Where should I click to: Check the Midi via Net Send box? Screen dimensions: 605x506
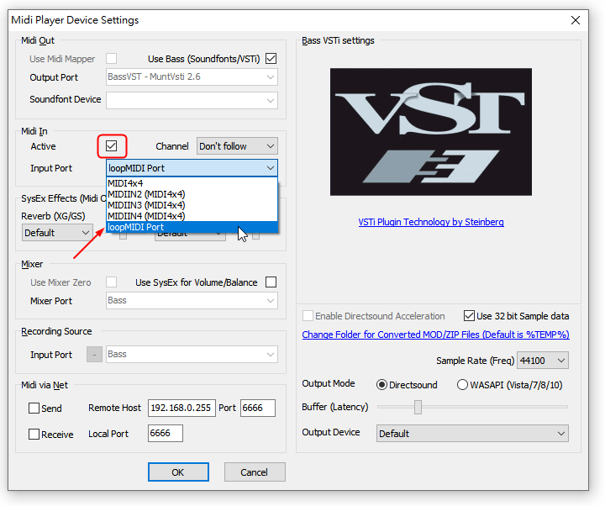[34, 408]
